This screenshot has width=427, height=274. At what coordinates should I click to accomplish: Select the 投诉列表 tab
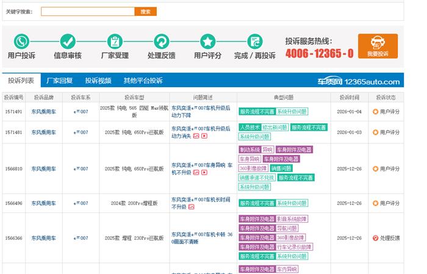point(21,81)
